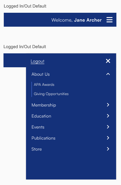The image size is (121, 185).
Task: Click the heading above the Logout menu
Action: [x=25, y=47]
